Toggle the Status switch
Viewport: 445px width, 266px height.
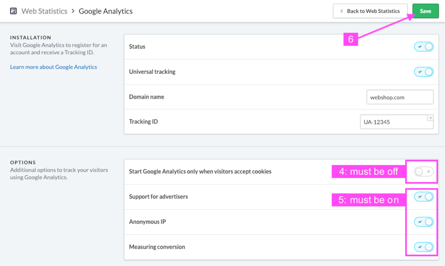(424, 47)
